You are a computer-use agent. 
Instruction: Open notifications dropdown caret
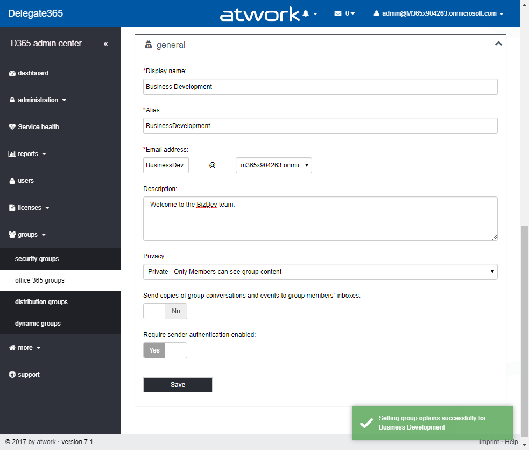[315, 14]
